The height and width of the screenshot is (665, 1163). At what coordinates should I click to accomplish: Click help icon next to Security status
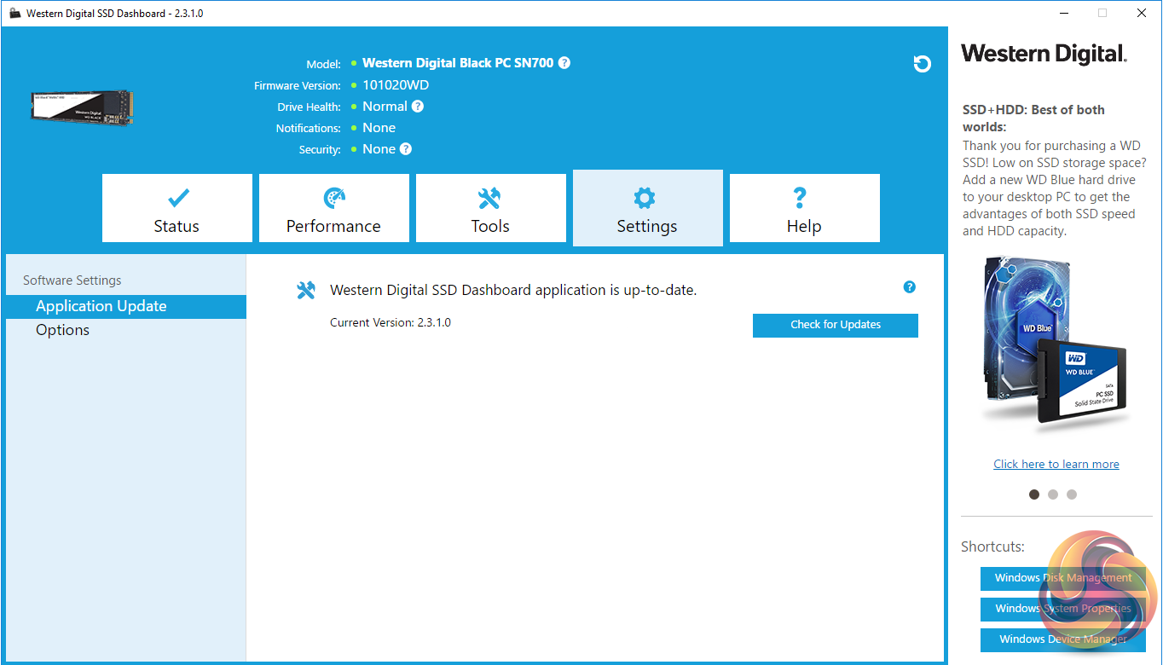(x=406, y=149)
